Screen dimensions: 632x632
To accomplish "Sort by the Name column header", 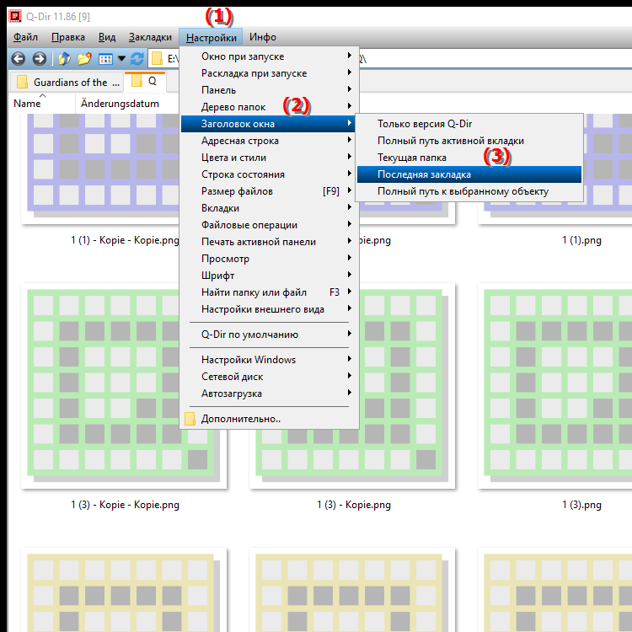I will click(28, 104).
